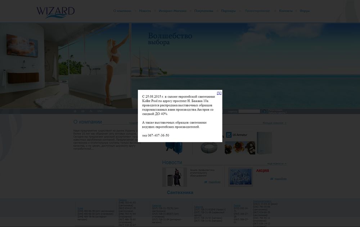Click the mail envelope icon in the toolbar

(x=83, y=111)
